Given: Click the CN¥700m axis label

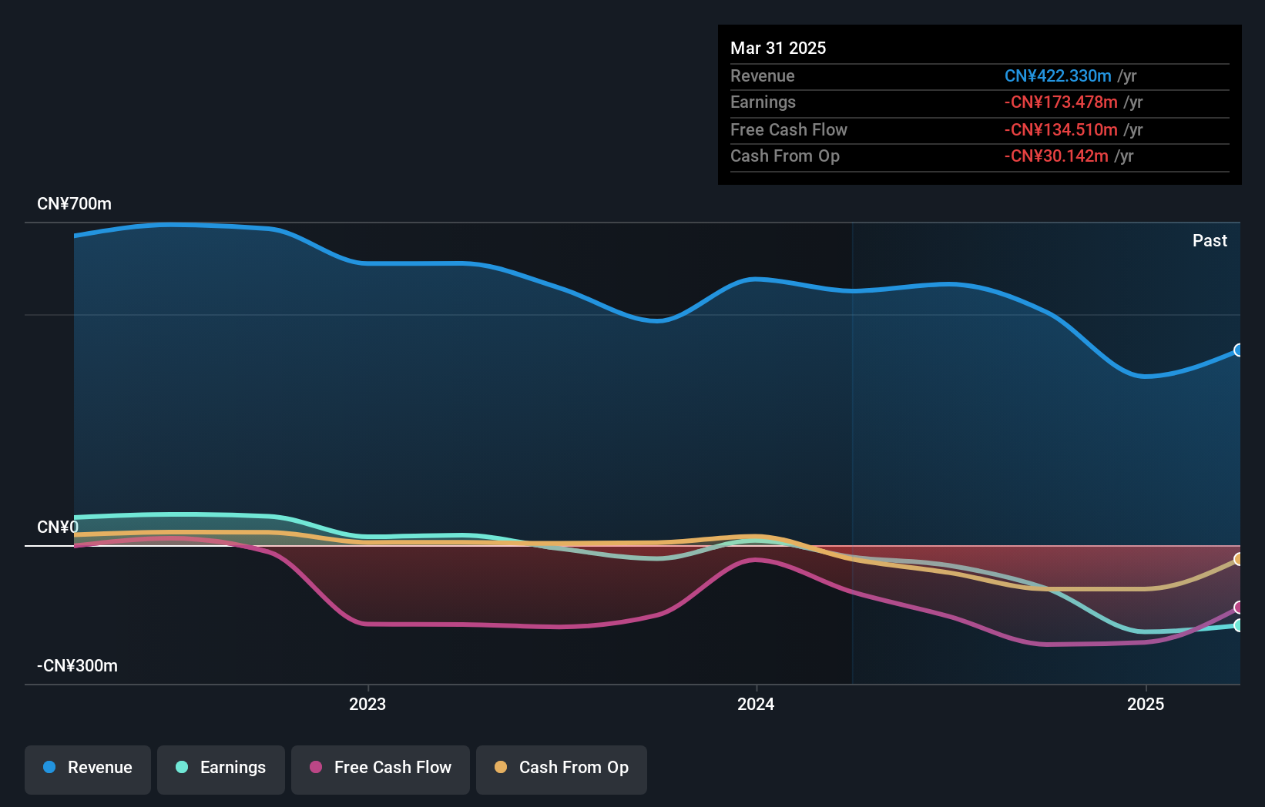Looking at the screenshot, I should pyautogui.click(x=74, y=204).
